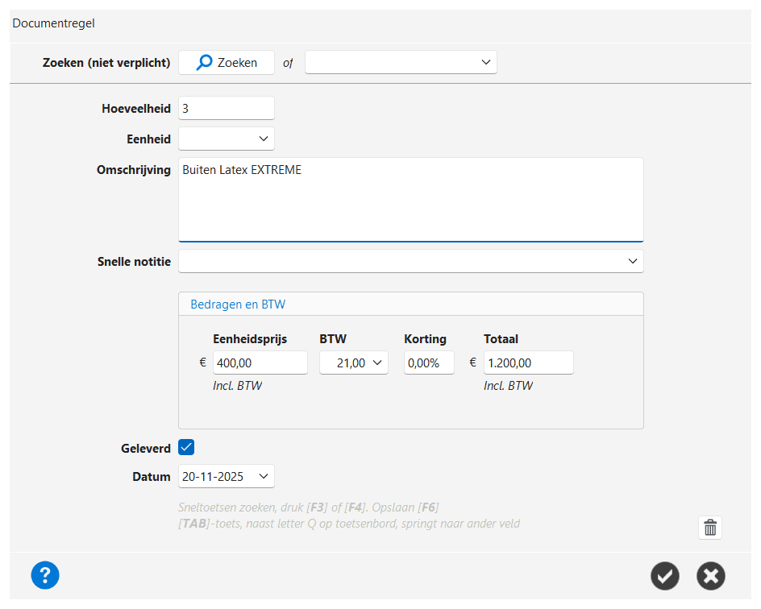This screenshot has width=761, height=609.
Task: Click the 'Incl. BTW' note under Totaal
Action: click(508, 386)
